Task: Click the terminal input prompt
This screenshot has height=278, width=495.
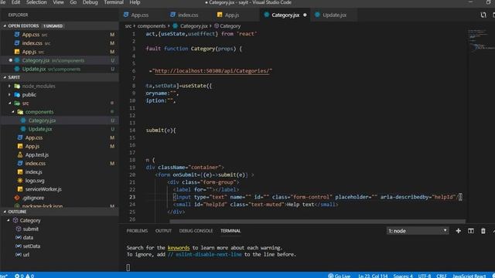Action: [128, 267]
